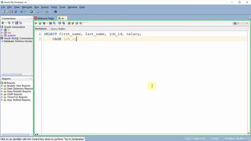Open the Run menu
The height and width of the screenshot is (141, 251).
pos(36,7)
